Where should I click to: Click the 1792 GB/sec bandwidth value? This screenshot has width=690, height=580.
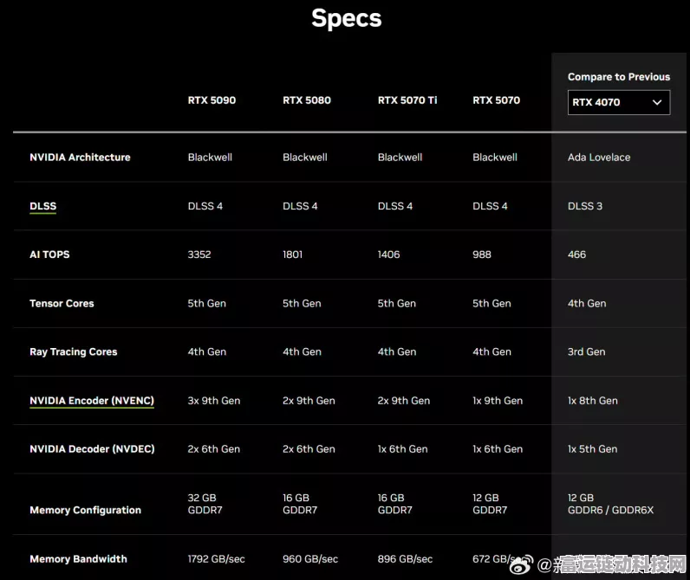pos(216,559)
